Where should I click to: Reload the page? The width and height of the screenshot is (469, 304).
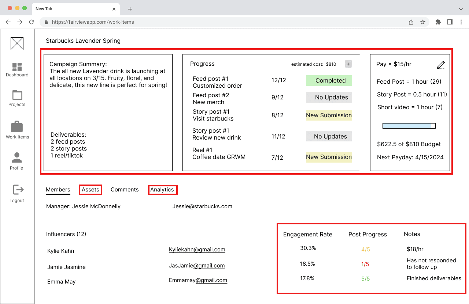[x=32, y=22]
